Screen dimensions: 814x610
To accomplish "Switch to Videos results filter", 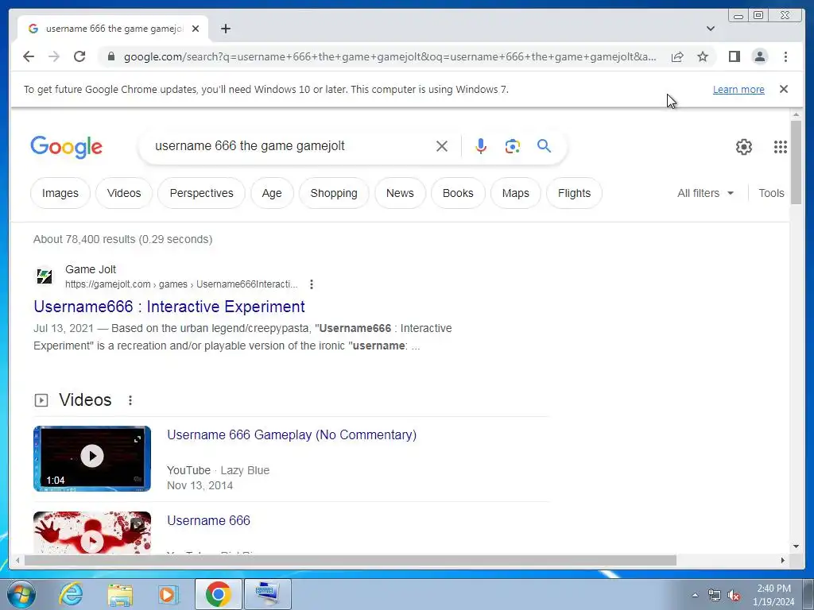I will [124, 193].
